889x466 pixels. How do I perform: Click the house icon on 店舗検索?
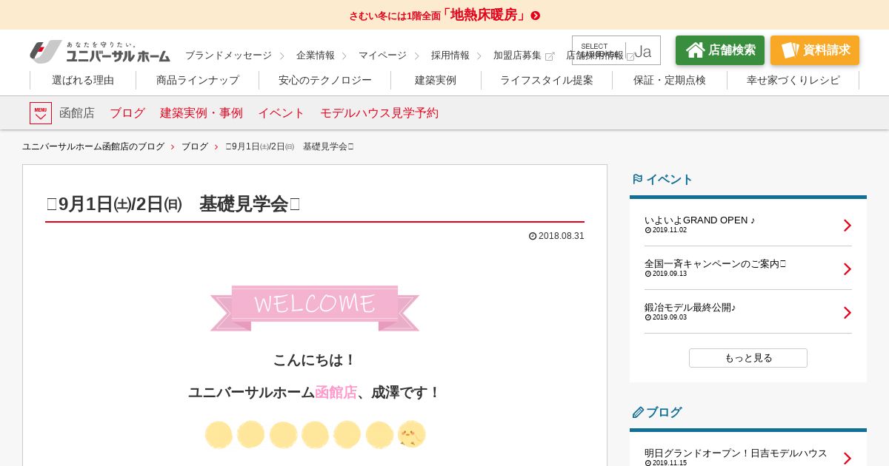(x=695, y=50)
